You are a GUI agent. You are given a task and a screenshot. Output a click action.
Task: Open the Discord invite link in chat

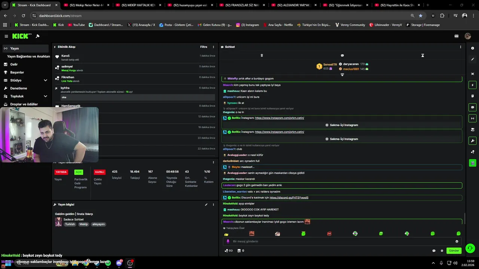289,198
